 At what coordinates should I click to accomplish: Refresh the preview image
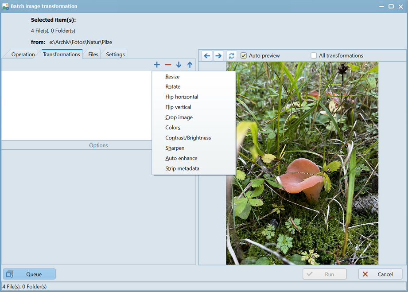232,56
